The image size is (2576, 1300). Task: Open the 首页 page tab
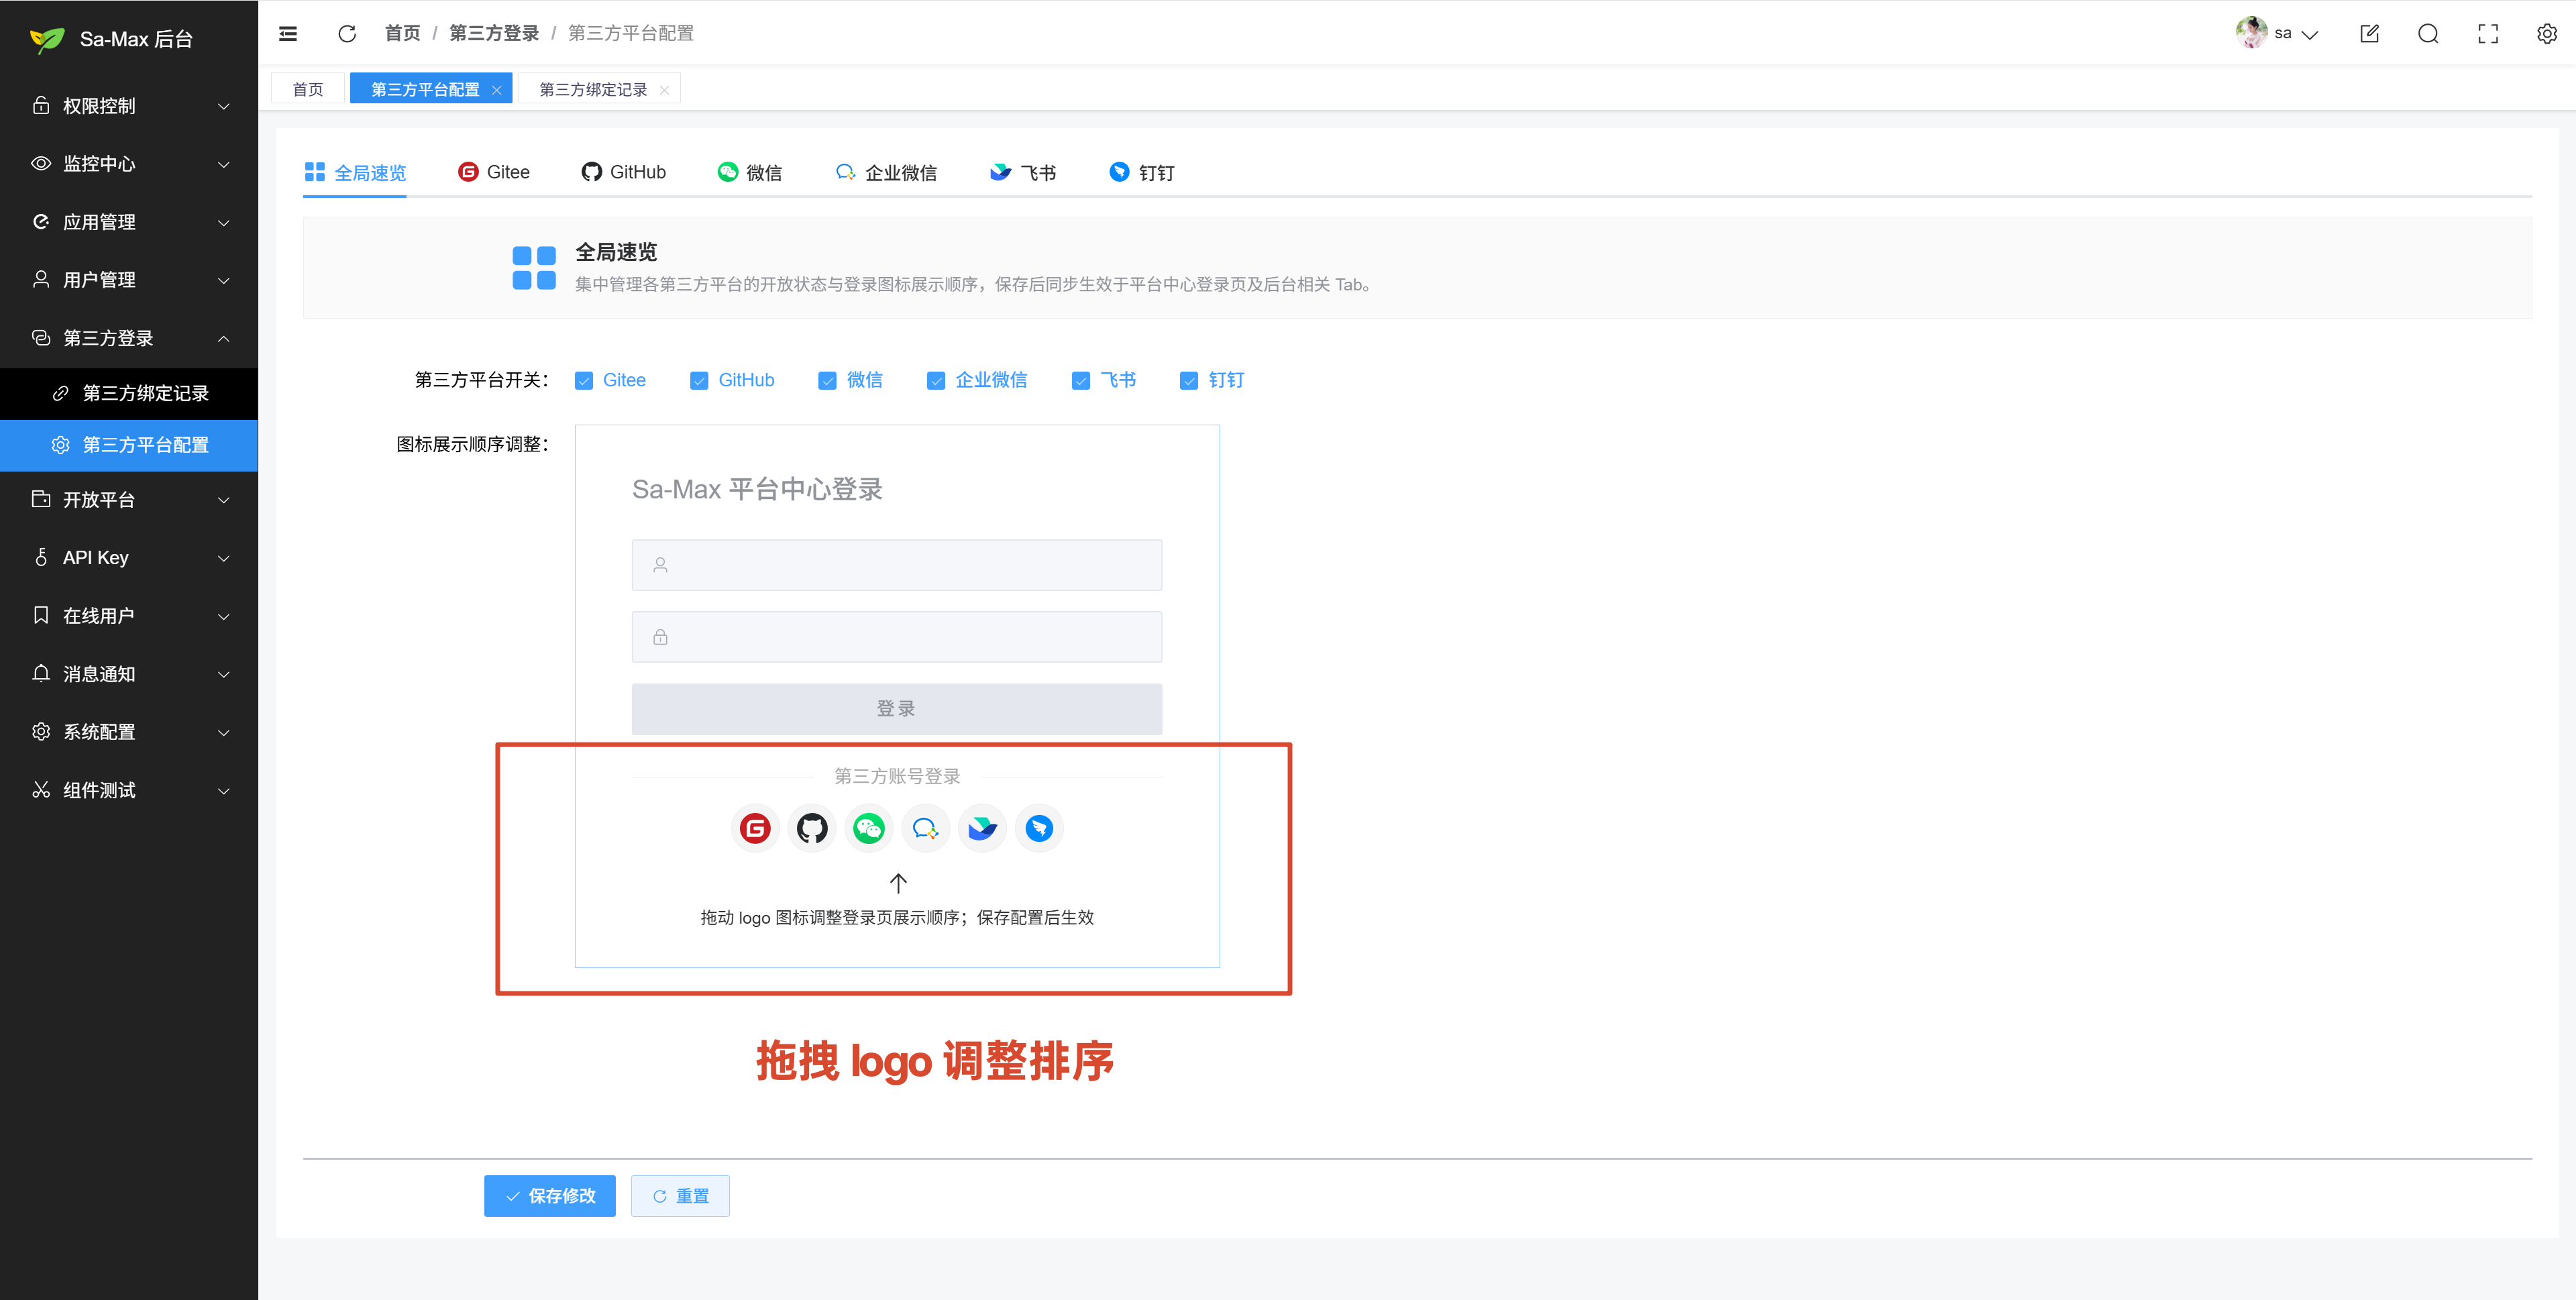(x=308, y=89)
